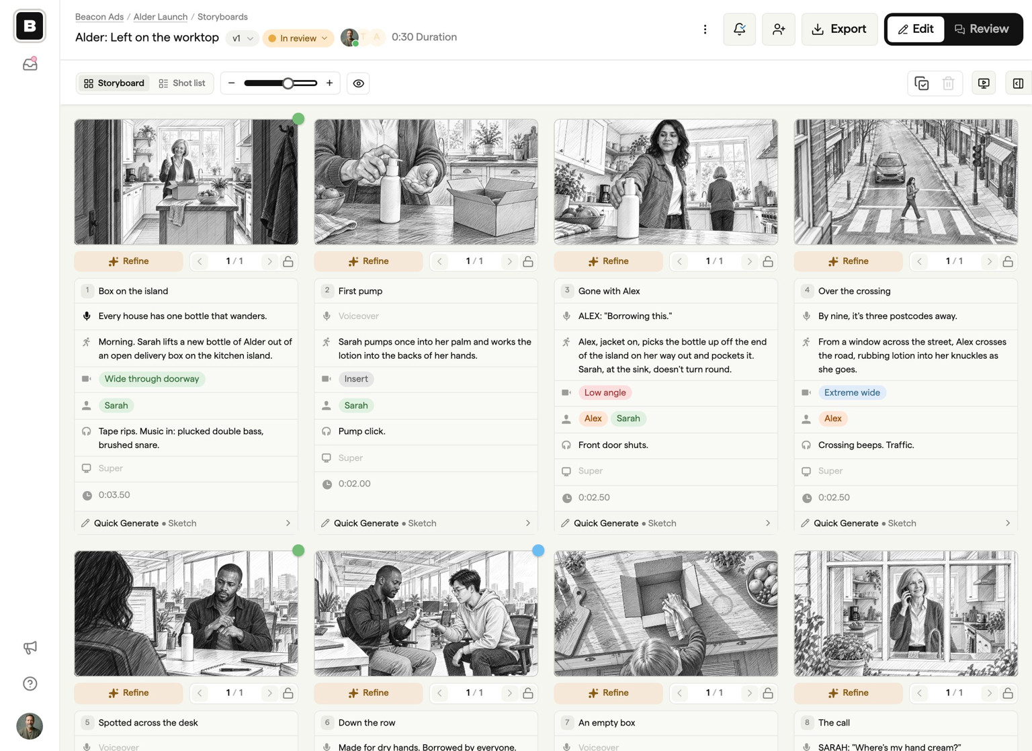
Task: Open the Beacon Ads breadcrumb link
Action: click(x=99, y=17)
